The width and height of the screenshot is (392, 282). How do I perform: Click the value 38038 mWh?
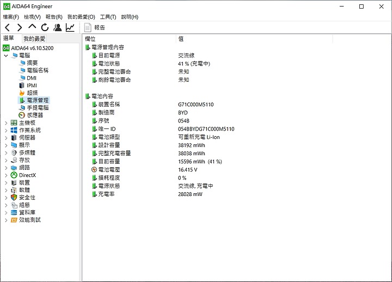(x=192, y=154)
